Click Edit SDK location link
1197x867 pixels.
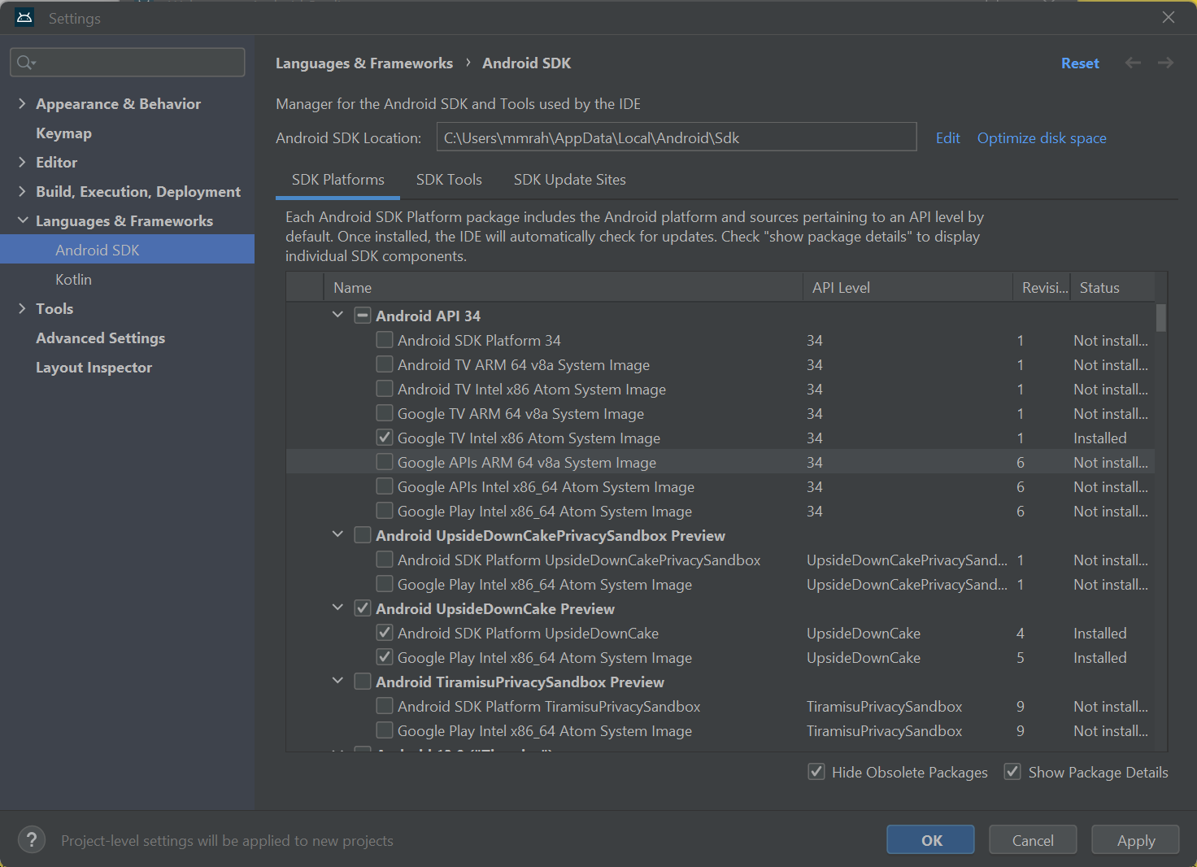pos(947,138)
